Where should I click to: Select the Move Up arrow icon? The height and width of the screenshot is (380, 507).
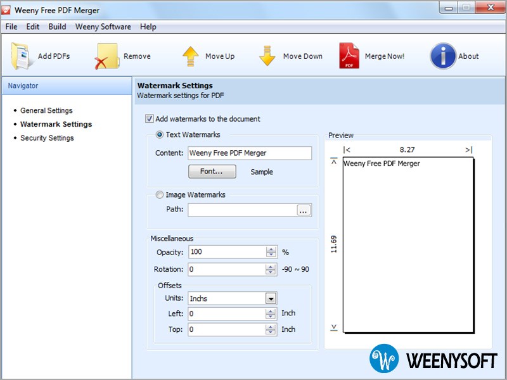pyautogui.click(x=190, y=55)
